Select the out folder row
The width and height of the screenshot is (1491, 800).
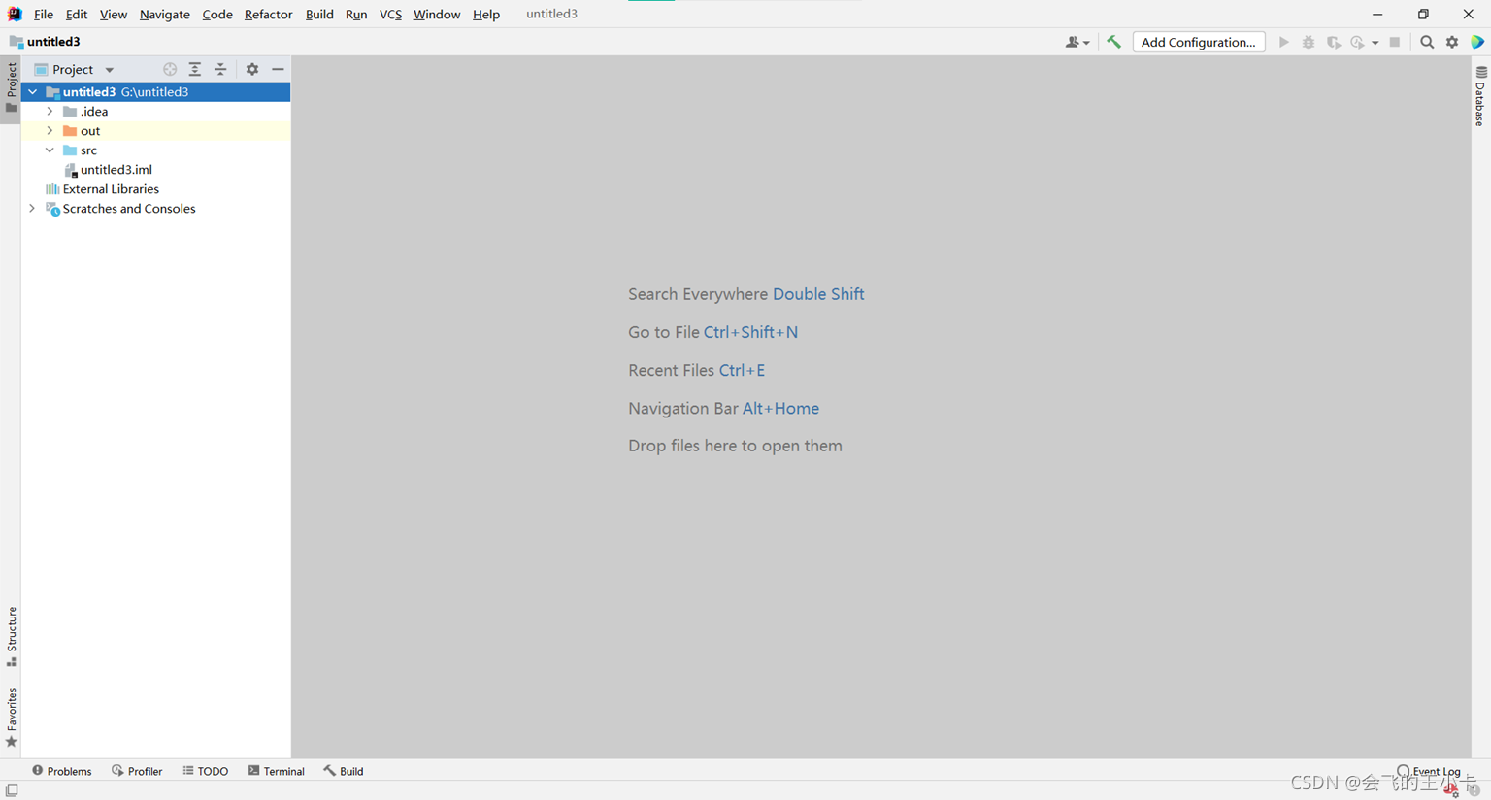pos(155,131)
